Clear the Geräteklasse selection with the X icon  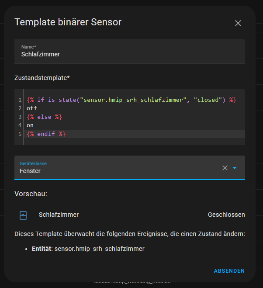click(225, 168)
